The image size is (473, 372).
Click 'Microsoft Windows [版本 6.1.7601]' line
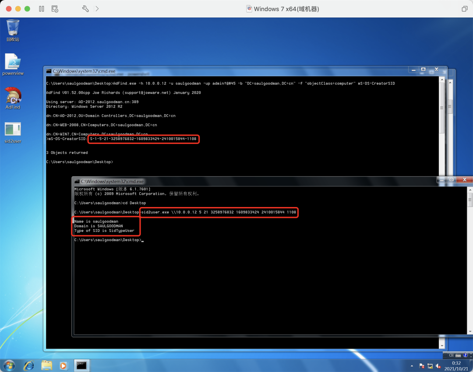112,189
